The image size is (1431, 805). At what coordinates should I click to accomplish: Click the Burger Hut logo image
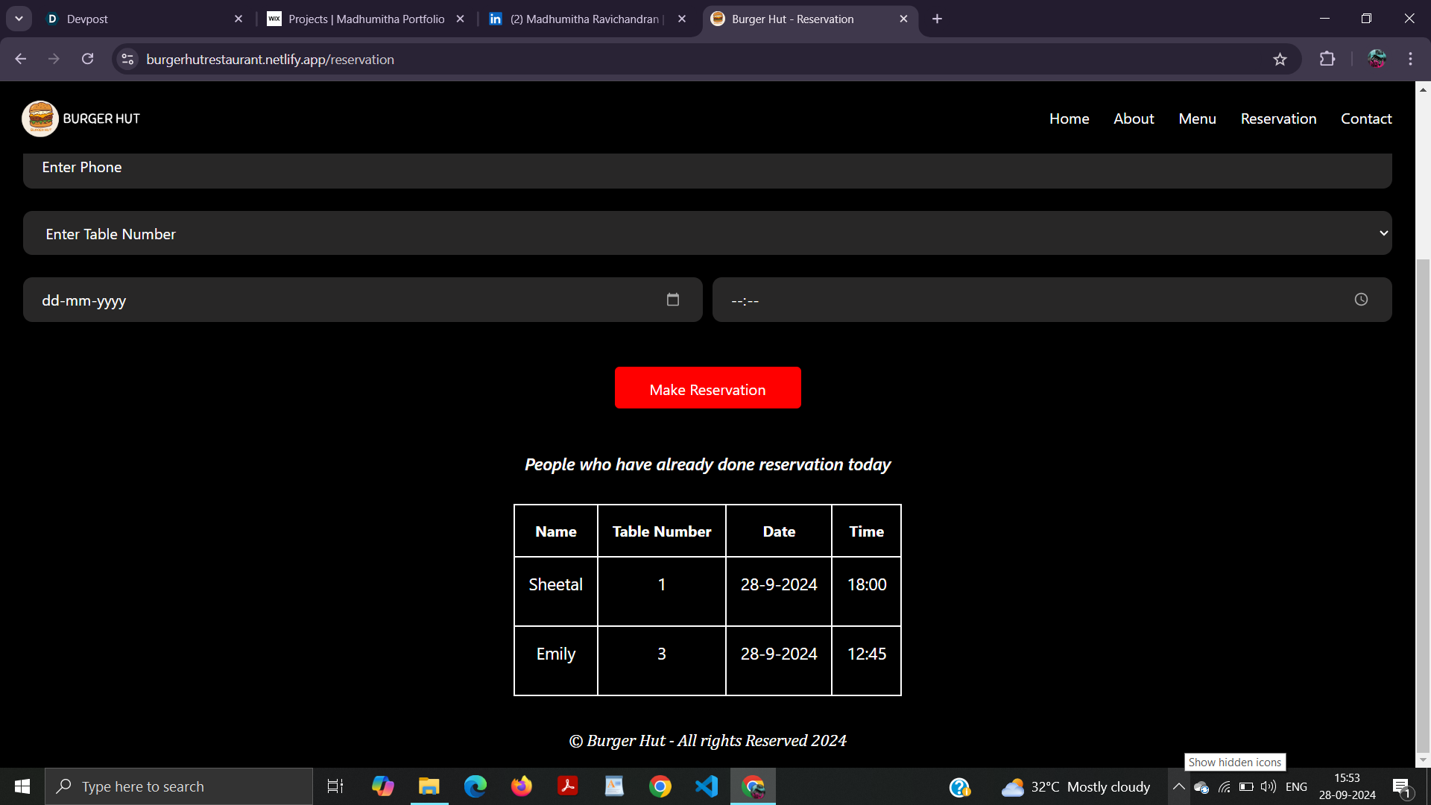(40, 119)
